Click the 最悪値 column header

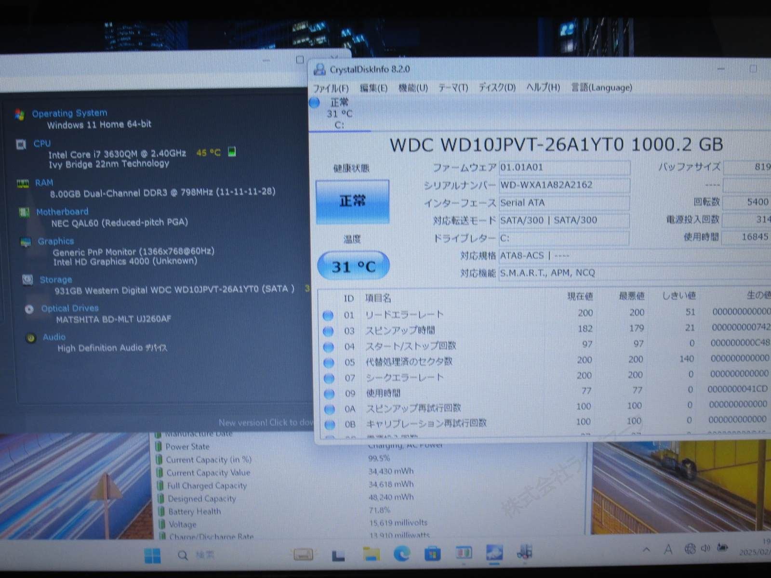coord(631,296)
